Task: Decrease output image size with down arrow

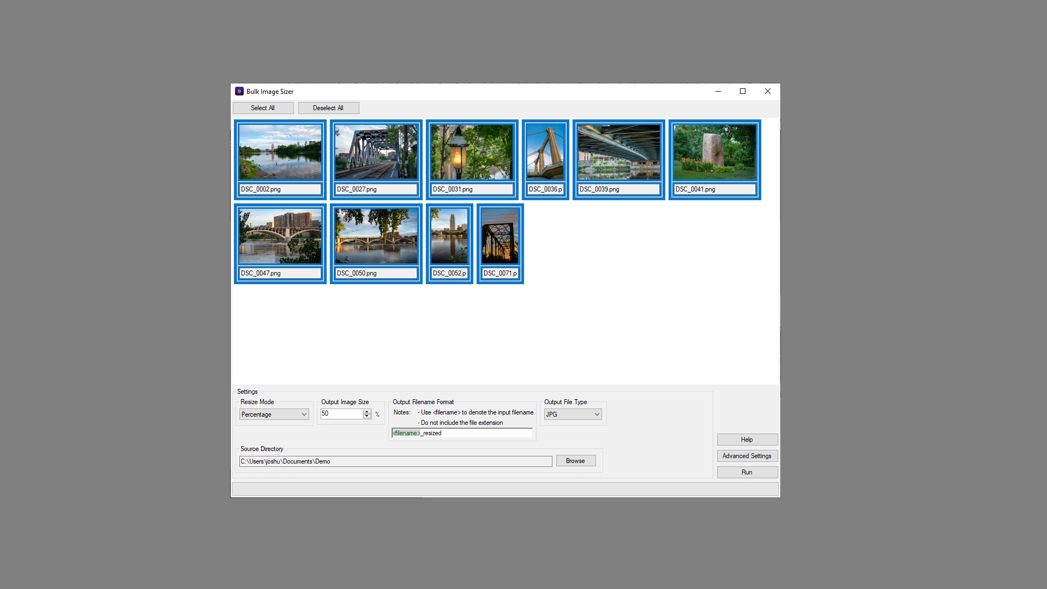Action: pos(367,417)
